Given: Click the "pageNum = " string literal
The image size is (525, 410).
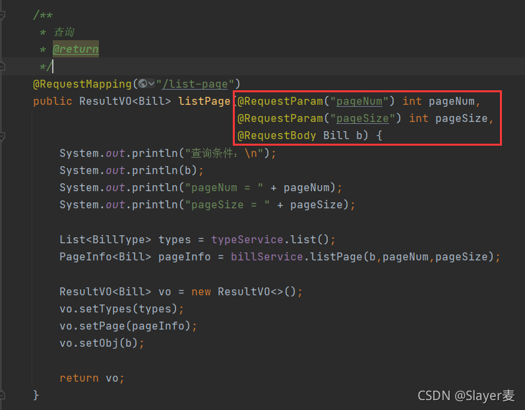Looking at the screenshot, I should pos(224,187).
